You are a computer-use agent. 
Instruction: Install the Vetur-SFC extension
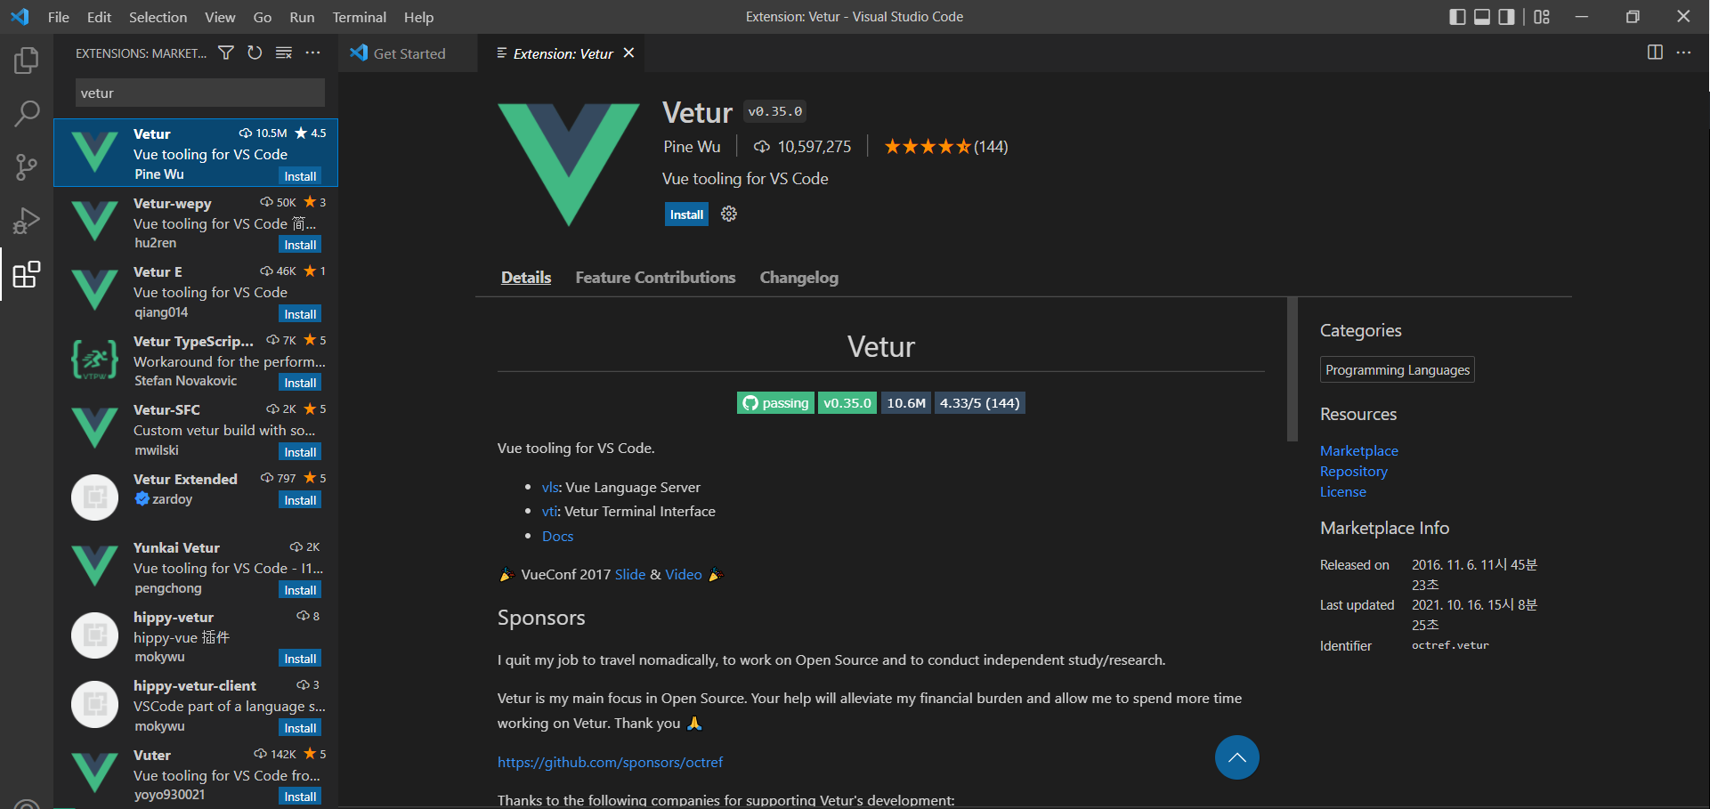click(300, 452)
